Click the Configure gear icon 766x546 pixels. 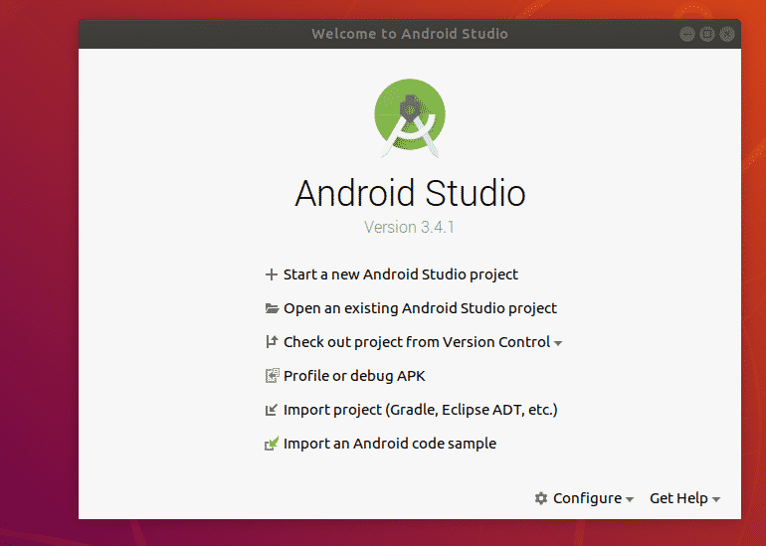click(x=541, y=498)
